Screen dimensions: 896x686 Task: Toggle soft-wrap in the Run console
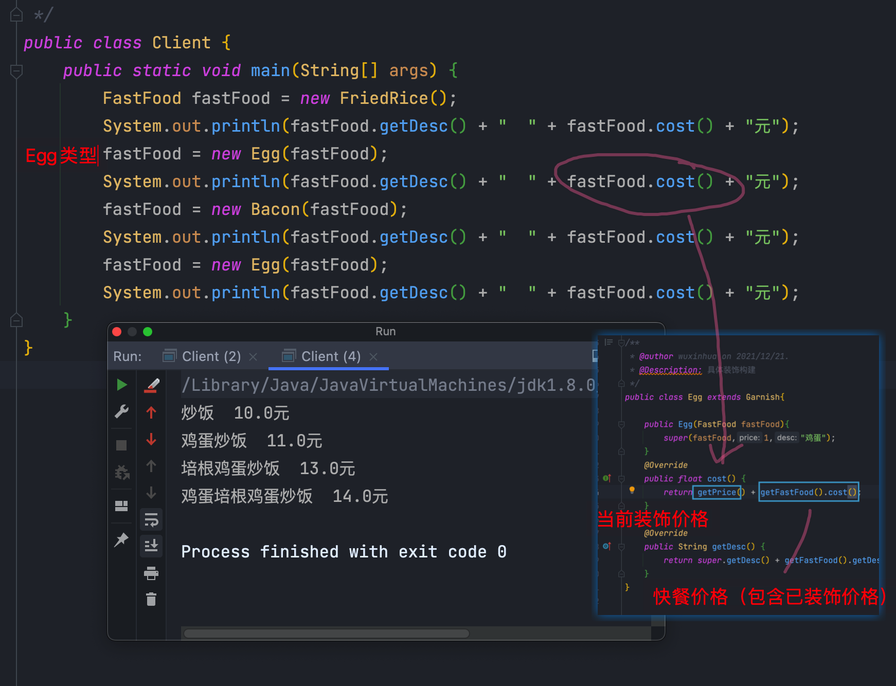click(x=151, y=519)
